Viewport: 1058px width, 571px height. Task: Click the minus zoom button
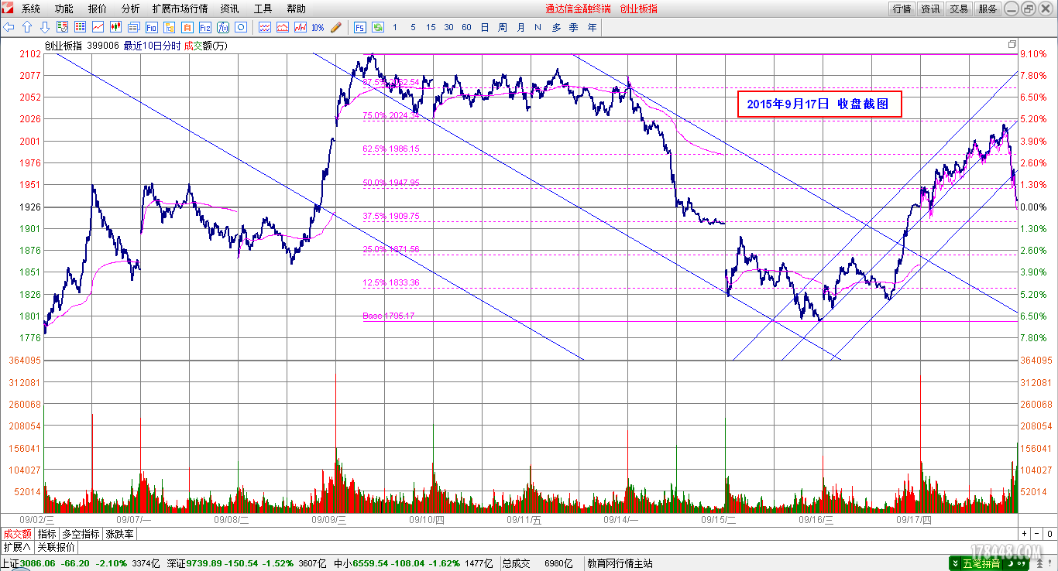pos(1036,534)
